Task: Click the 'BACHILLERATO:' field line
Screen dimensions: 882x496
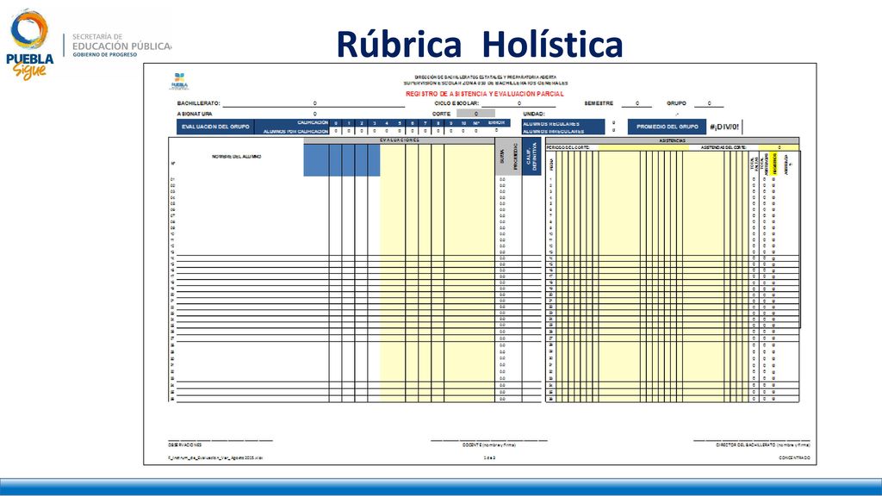Action: [x=314, y=103]
